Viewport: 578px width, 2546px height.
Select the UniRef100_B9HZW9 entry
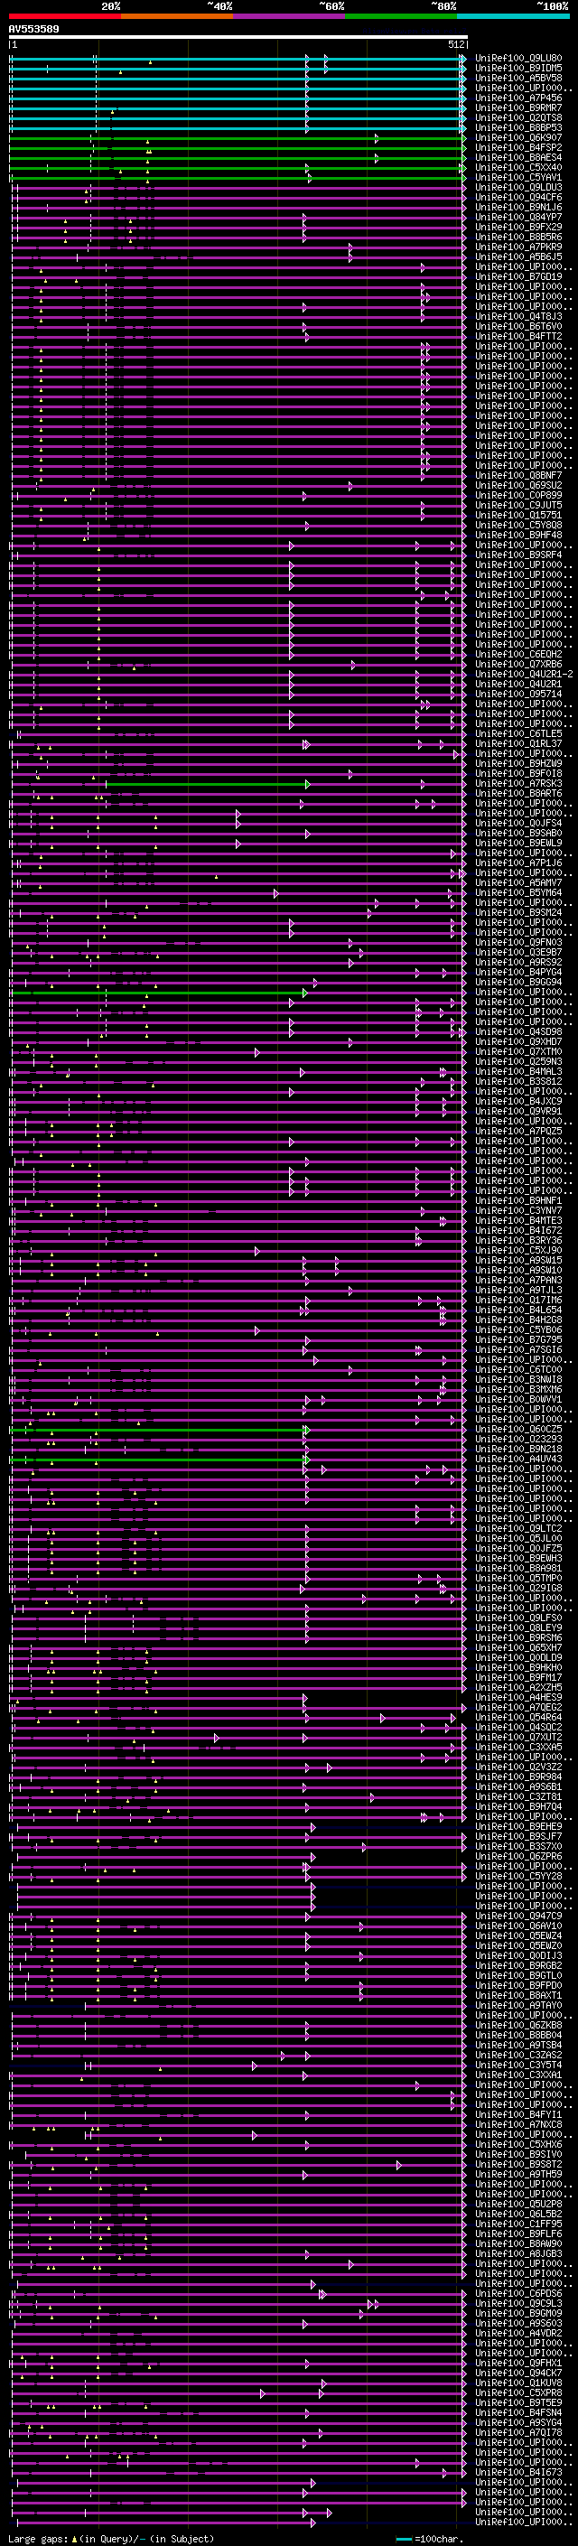[x=518, y=763]
